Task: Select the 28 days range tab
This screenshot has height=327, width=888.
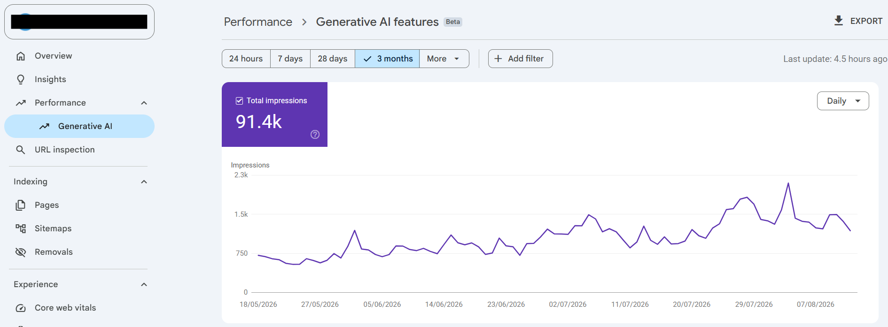Action: [333, 59]
